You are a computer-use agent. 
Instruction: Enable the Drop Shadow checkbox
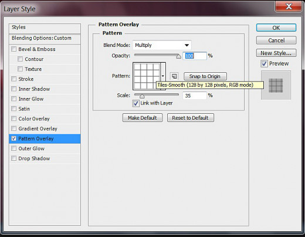[13, 158]
